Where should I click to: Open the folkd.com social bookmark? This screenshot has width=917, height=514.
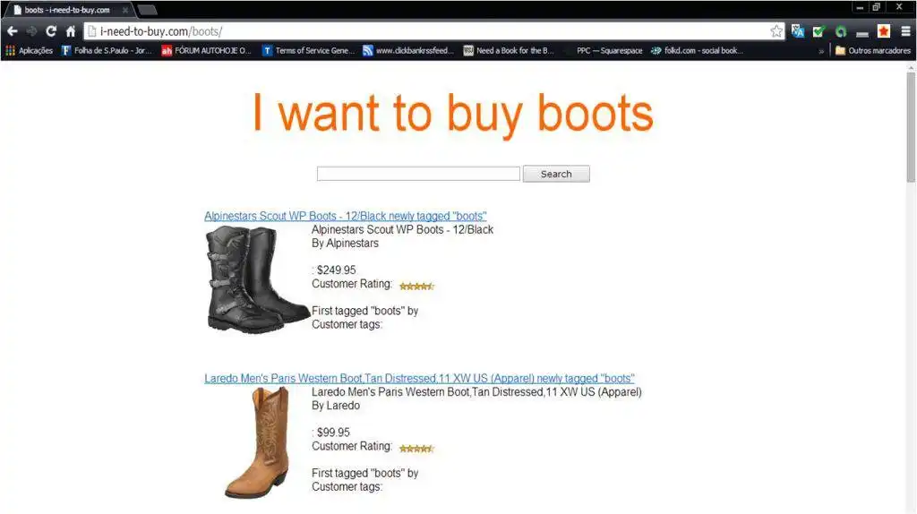(697, 51)
